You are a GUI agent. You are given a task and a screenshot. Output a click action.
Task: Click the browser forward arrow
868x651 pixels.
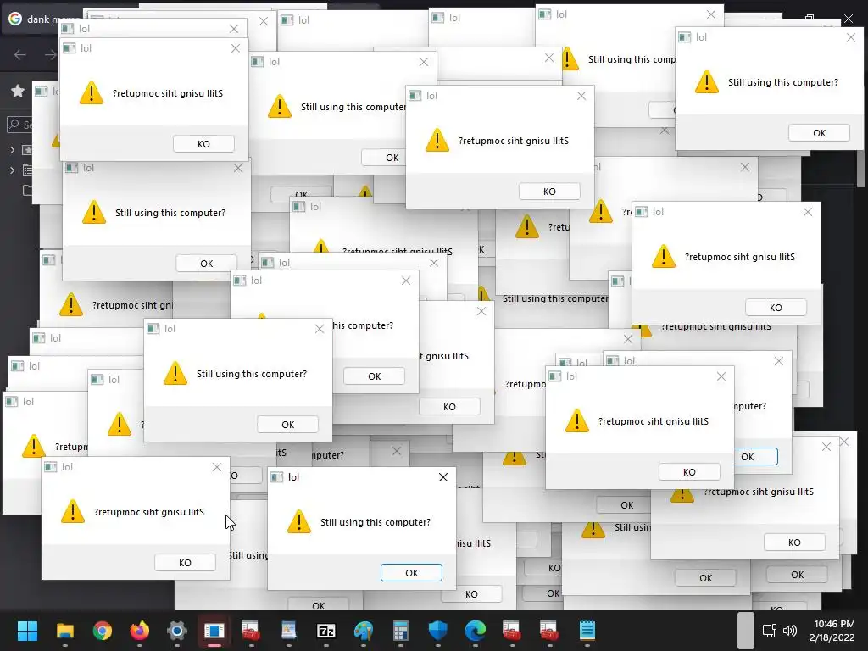point(50,54)
